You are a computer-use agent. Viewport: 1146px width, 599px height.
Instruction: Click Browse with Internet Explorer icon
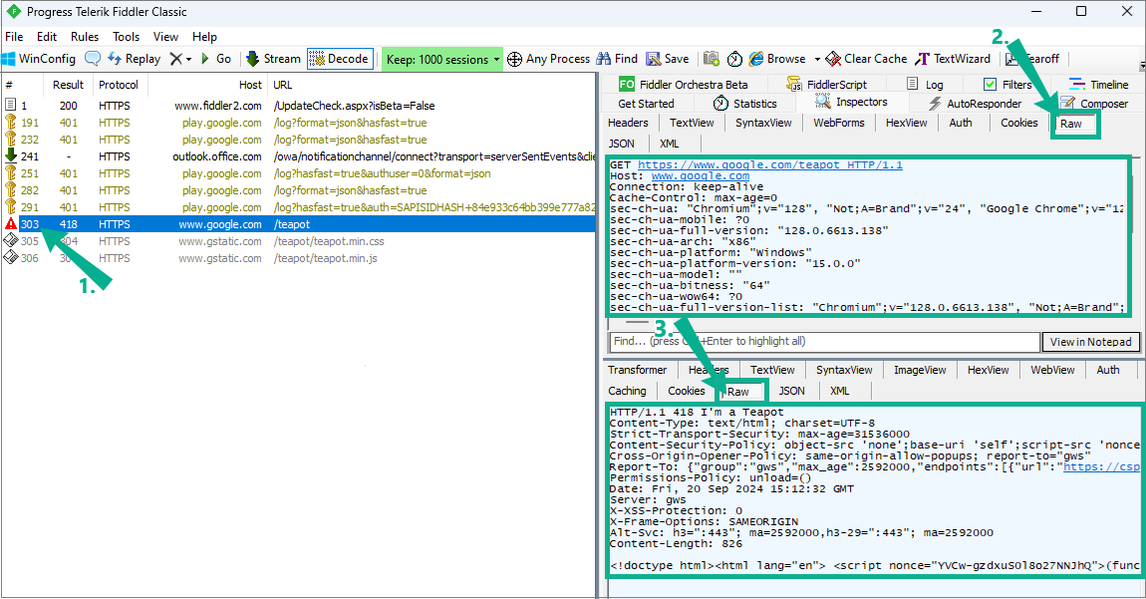click(x=777, y=59)
